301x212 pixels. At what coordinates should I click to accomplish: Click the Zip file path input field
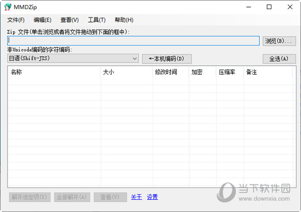coord(133,41)
